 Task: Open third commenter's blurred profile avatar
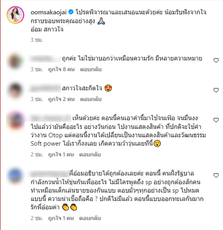(15, 121)
